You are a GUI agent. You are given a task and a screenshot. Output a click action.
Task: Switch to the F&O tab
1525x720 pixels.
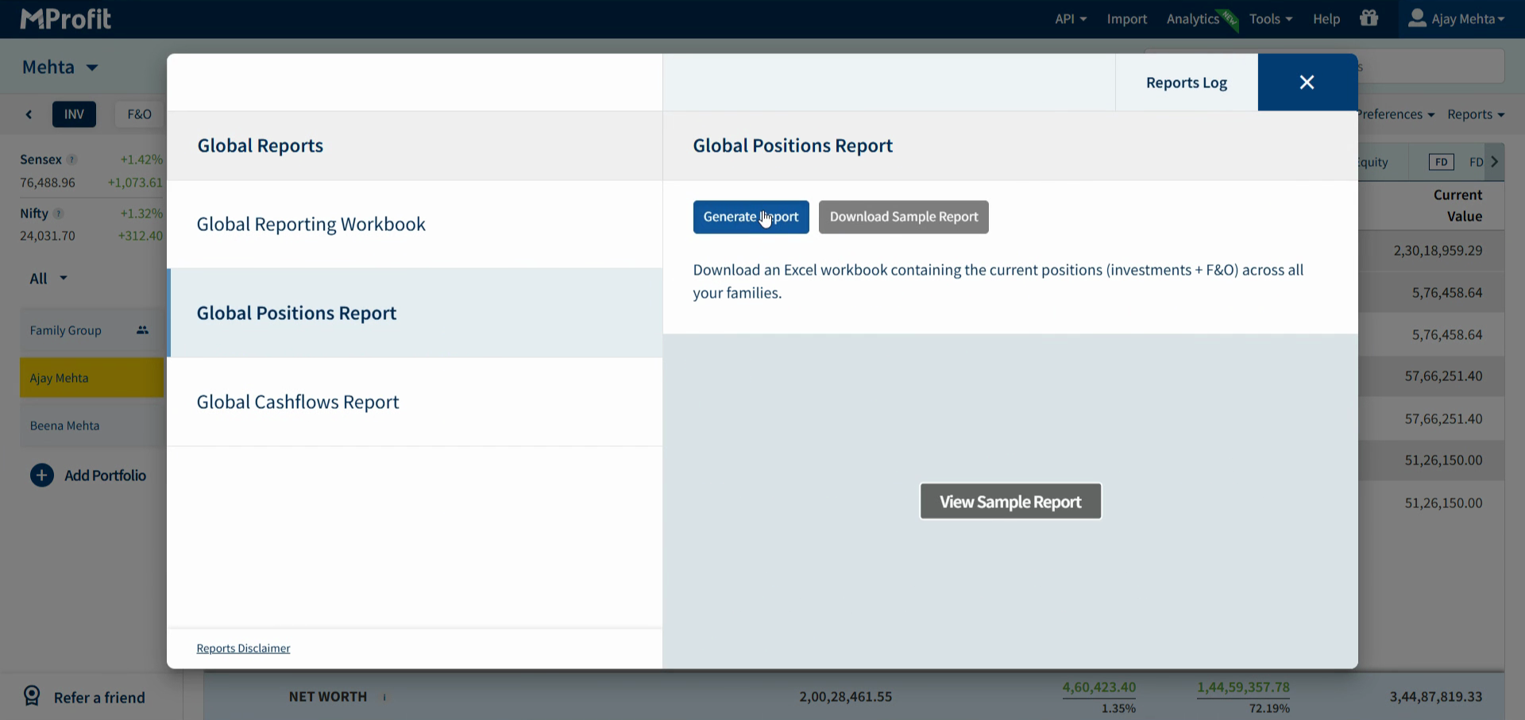coord(139,114)
